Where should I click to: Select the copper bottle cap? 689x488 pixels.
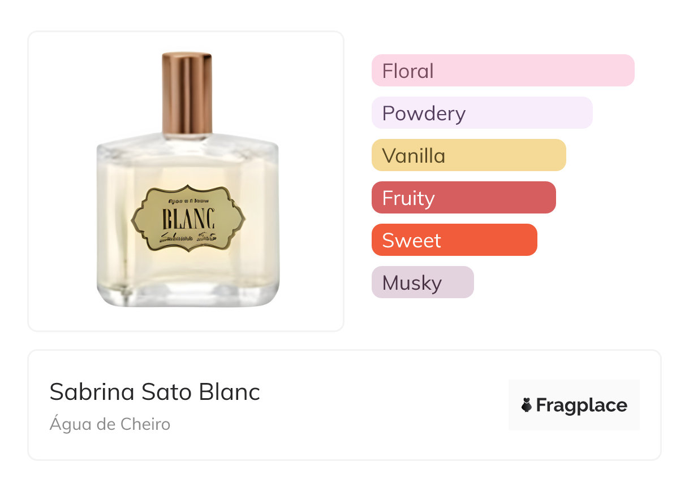pyautogui.click(x=187, y=93)
